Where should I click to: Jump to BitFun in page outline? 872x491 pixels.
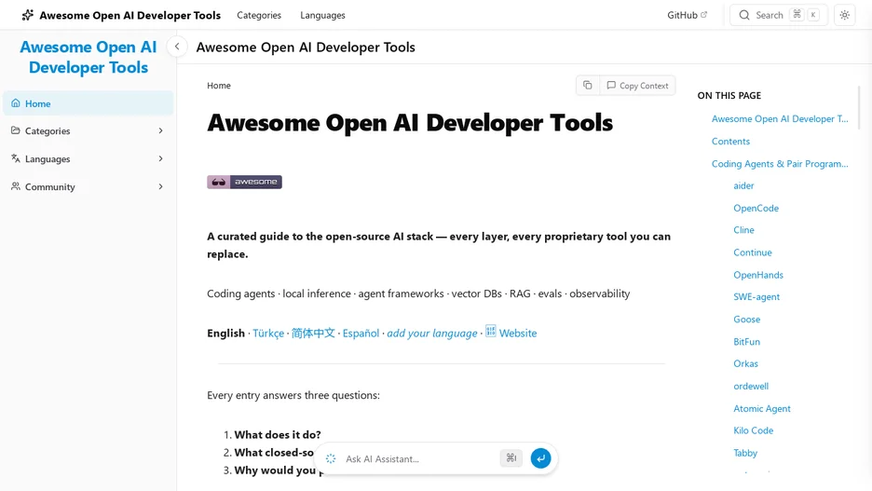pos(746,341)
